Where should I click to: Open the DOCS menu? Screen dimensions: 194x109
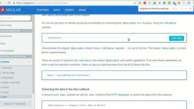pyautogui.click(x=57, y=10)
